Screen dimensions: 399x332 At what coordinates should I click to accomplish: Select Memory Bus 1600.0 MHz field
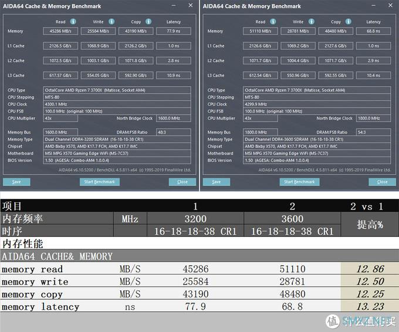point(60,133)
